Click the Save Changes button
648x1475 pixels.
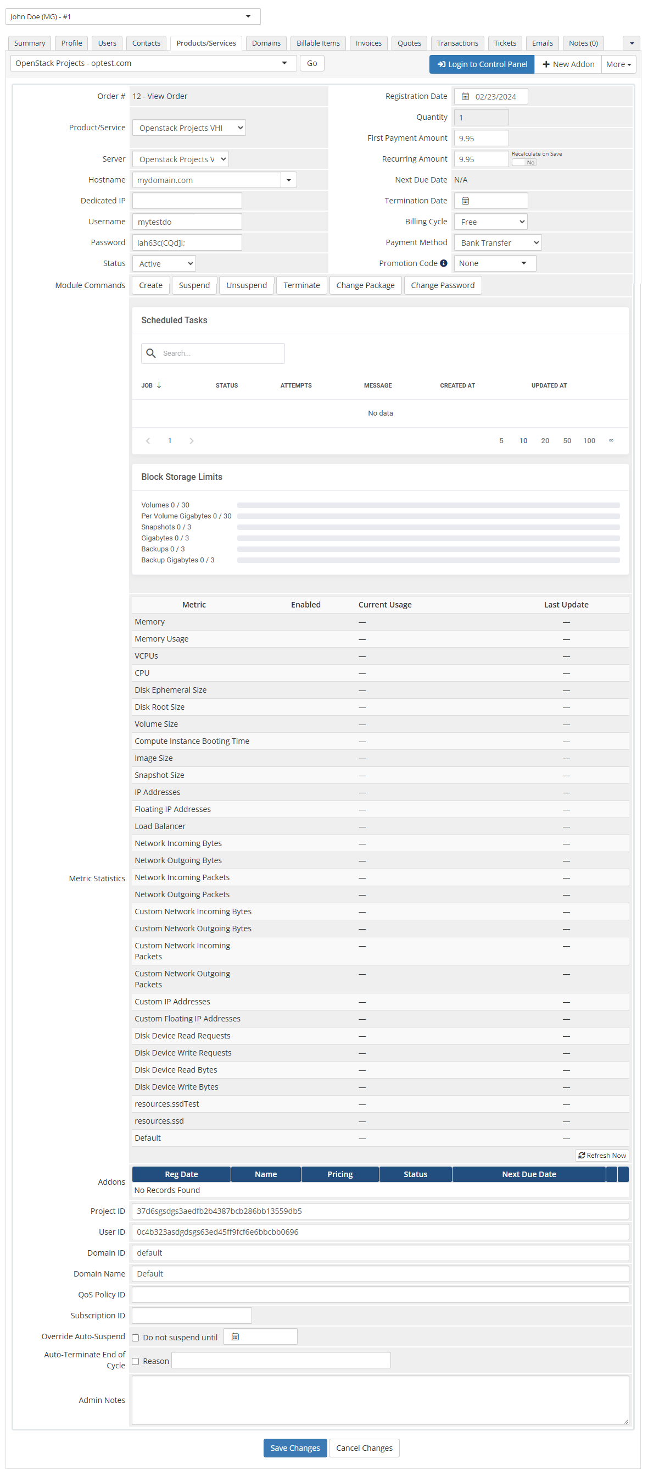click(295, 1448)
